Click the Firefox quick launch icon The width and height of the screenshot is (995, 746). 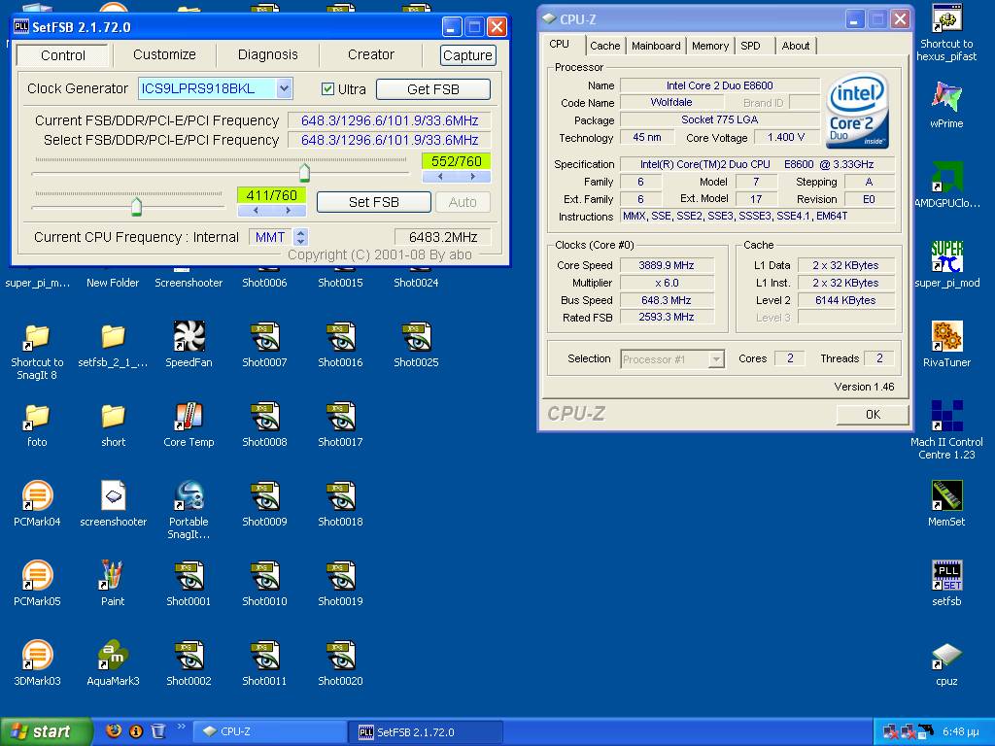pyautogui.click(x=114, y=730)
